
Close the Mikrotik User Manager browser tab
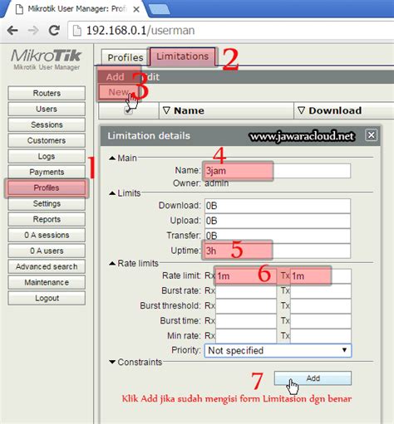click(x=136, y=9)
